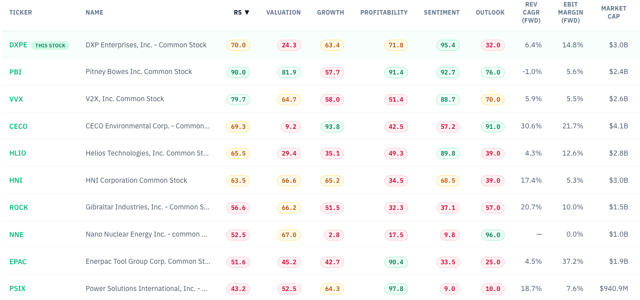Open the PSIX ticker link
The height and width of the screenshot is (300, 640).
[x=17, y=289]
